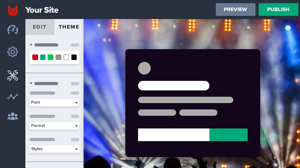Collapse the typography section arrow above Font
This screenshot has width=300, height=168.
(x=31, y=83)
